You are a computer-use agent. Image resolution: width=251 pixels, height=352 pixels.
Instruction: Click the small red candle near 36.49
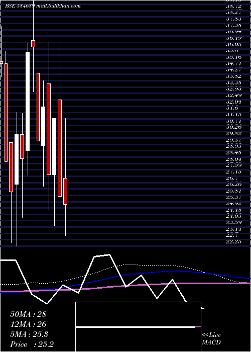pyautogui.click(x=33, y=44)
